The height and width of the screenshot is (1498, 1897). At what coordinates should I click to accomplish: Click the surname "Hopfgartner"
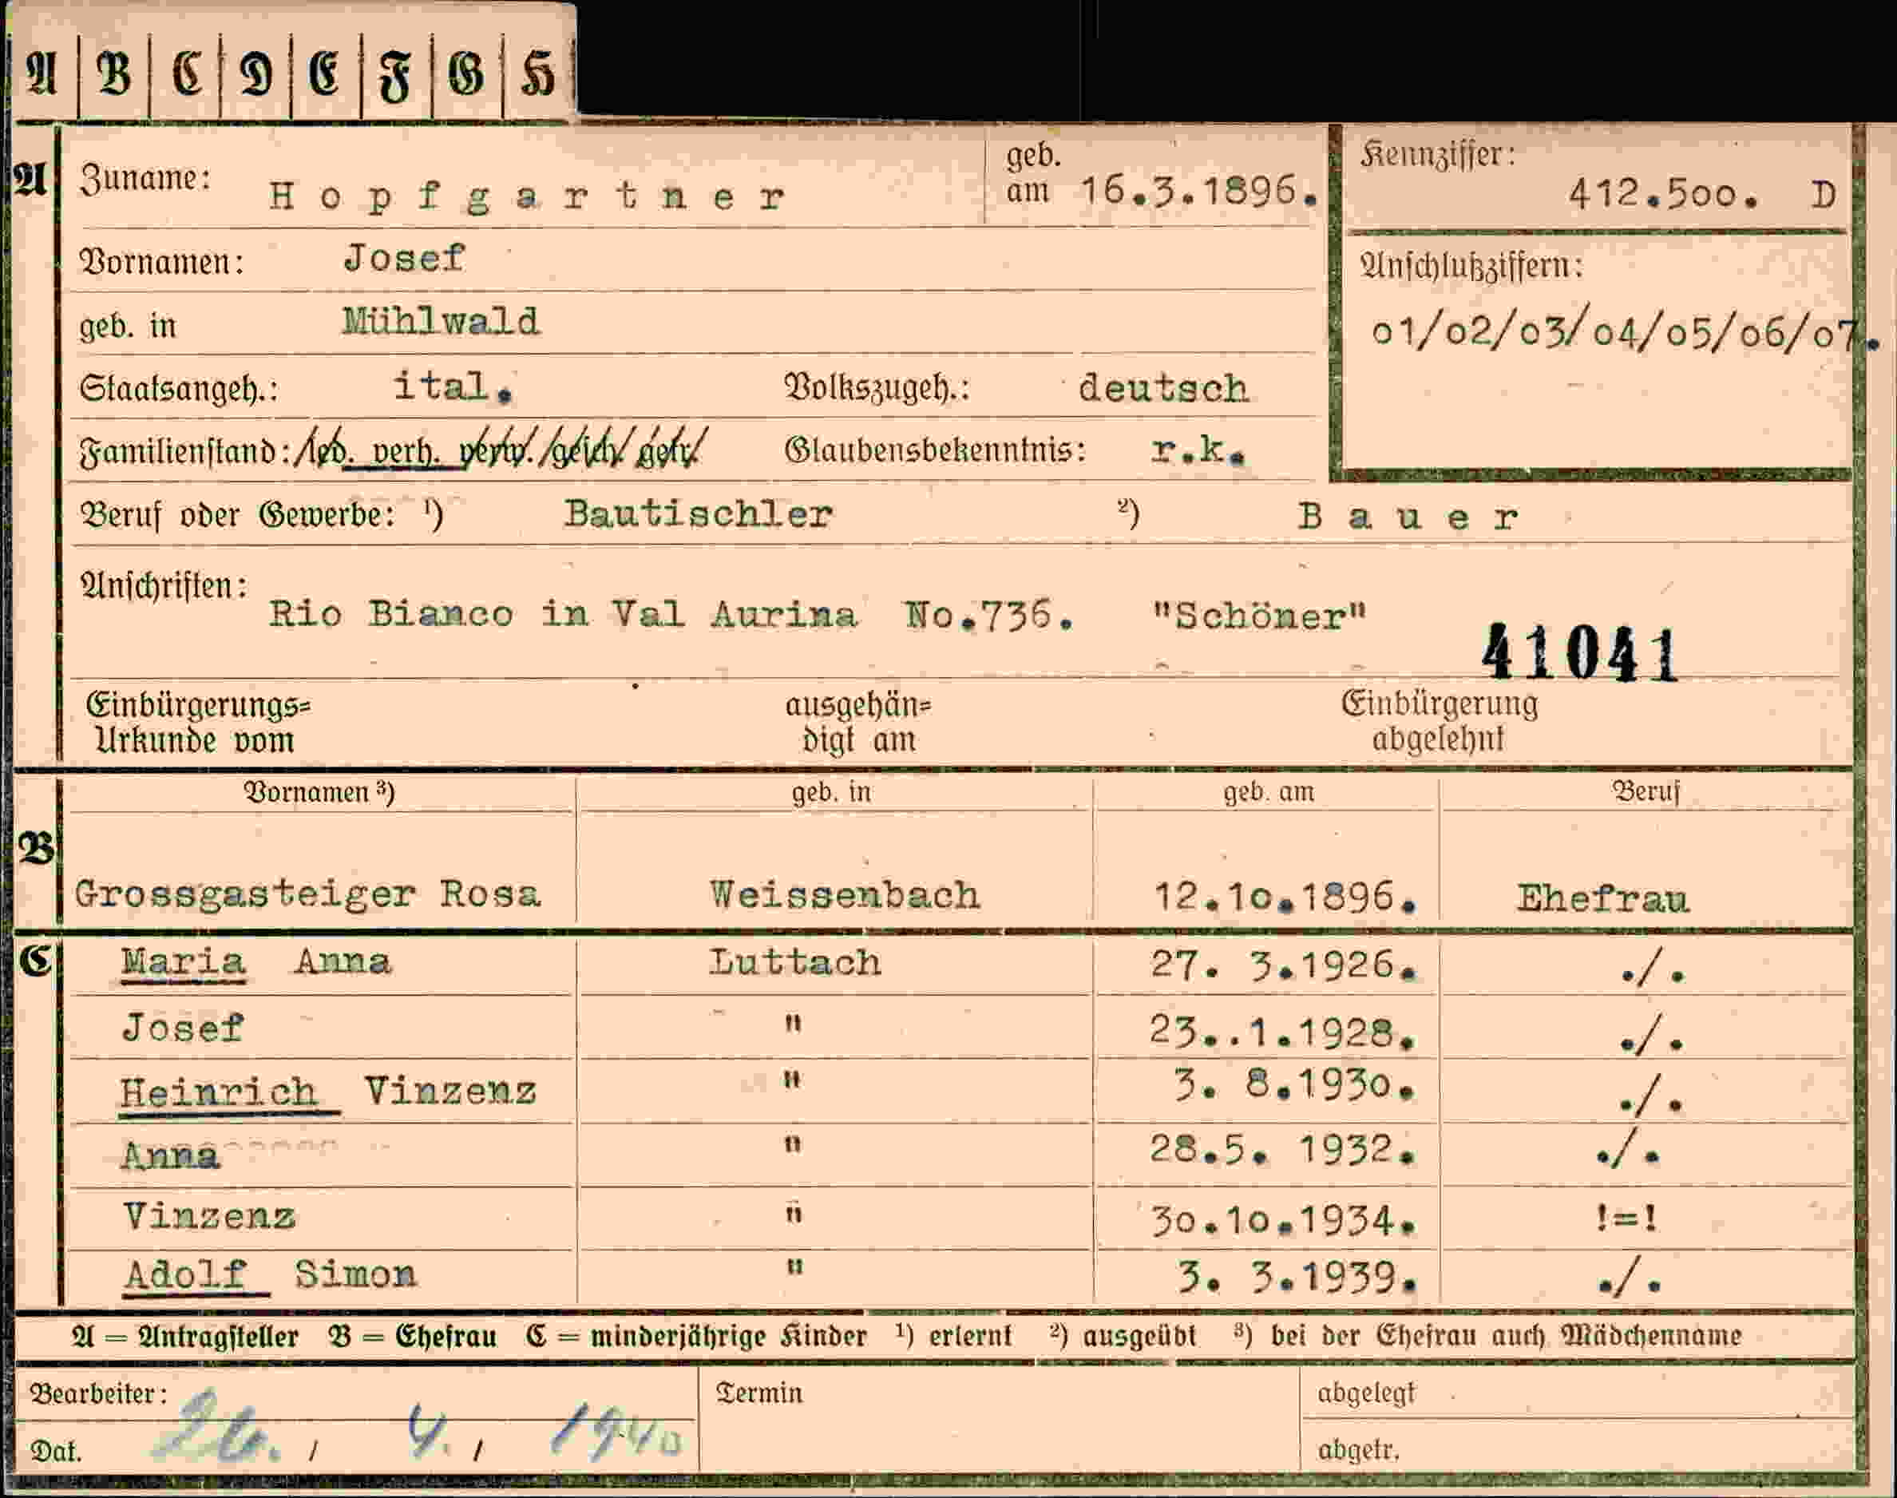526,196
